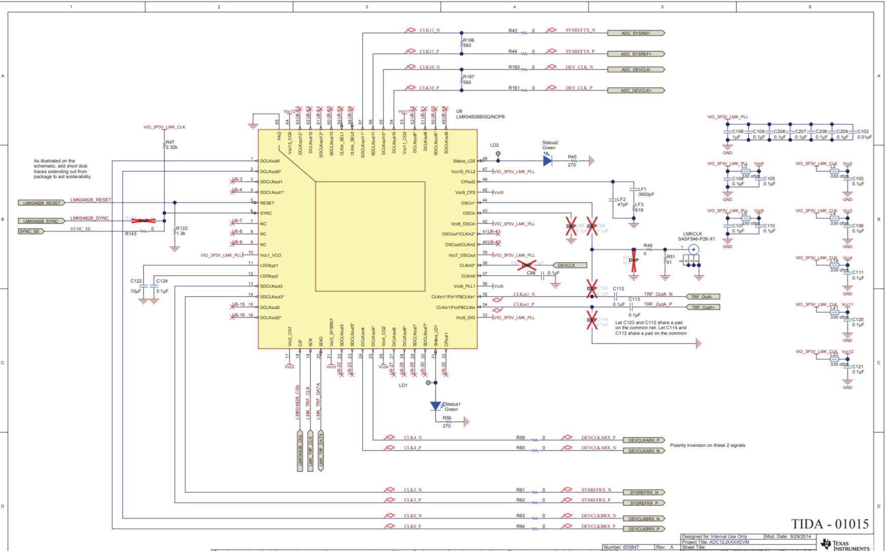Click the Status2 green LED symbol
This screenshot has width=886, height=551.
[547, 161]
